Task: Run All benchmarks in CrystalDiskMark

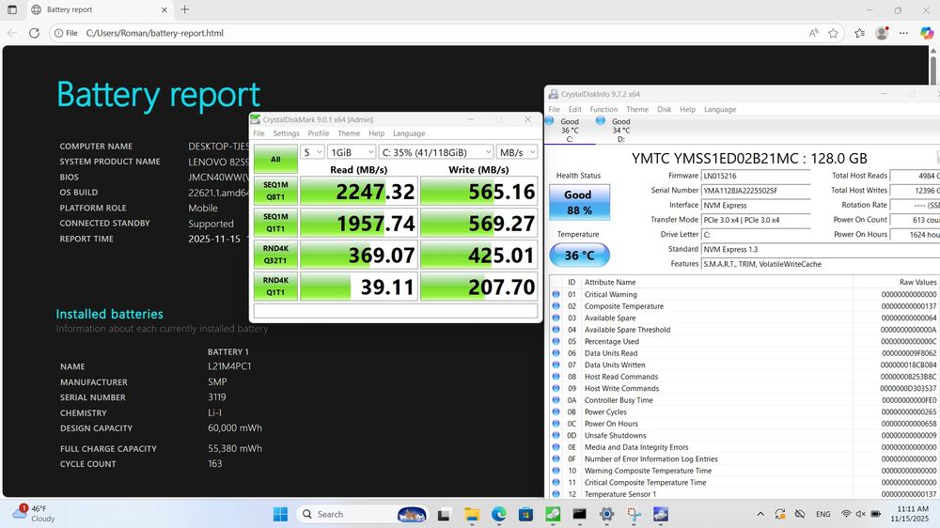Action: click(x=275, y=159)
